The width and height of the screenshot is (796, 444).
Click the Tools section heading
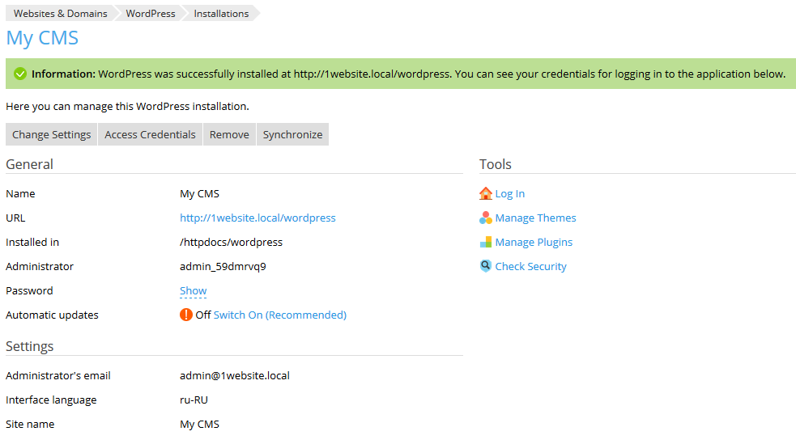pos(495,164)
